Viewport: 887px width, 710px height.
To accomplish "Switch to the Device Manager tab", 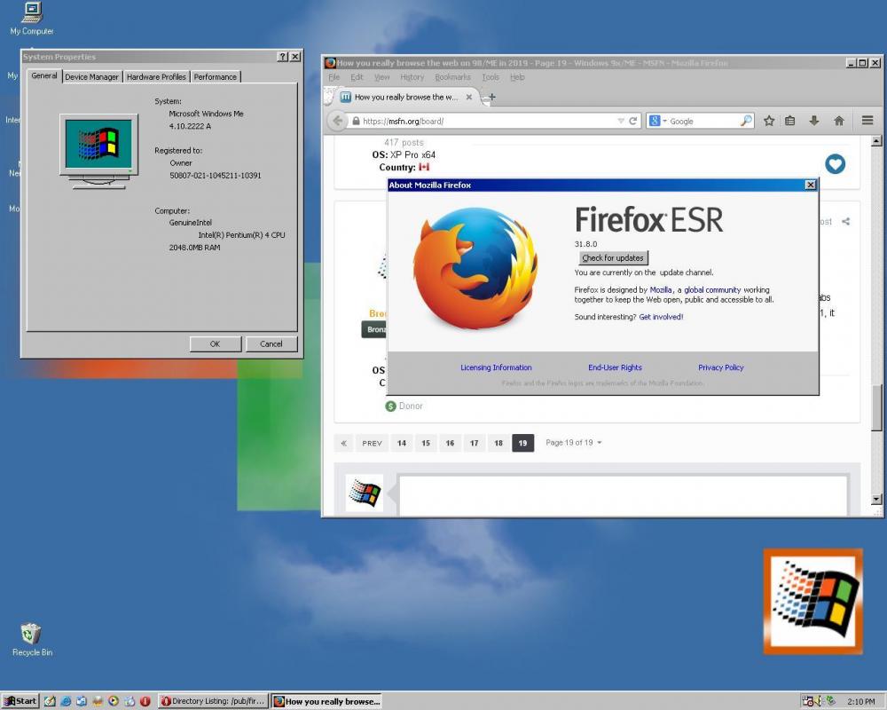I will pyautogui.click(x=90, y=77).
